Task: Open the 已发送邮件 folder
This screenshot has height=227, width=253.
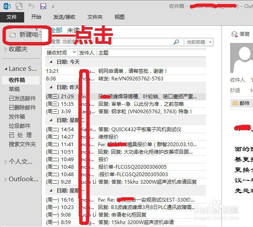Action: pyautogui.click(x=22, y=98)
